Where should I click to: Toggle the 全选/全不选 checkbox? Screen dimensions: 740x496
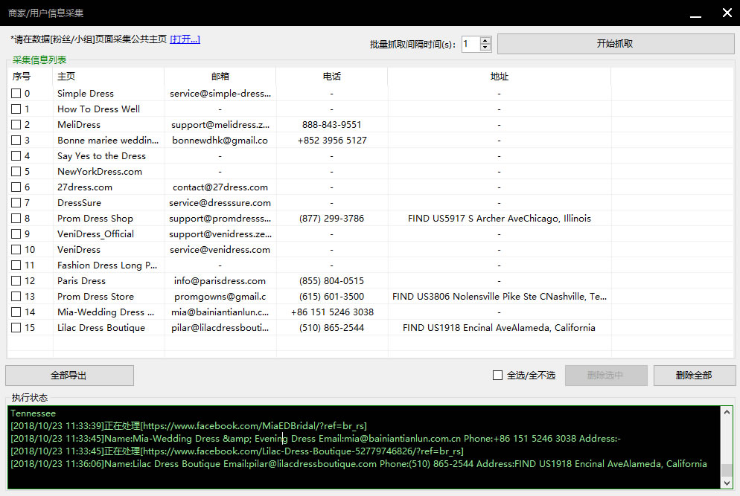pos(497,376)
